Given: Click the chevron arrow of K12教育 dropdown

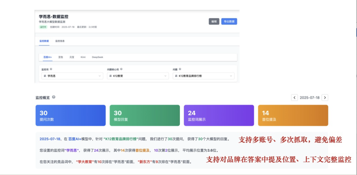Looking at the screenshot, I should 165,76.
